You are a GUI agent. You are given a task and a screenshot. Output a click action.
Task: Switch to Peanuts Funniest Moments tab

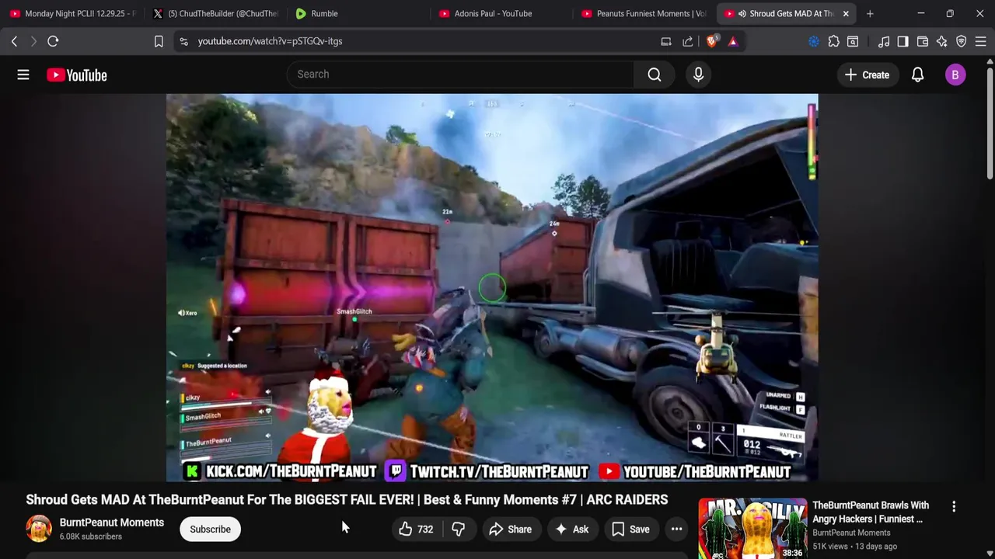tap(644, 13)
